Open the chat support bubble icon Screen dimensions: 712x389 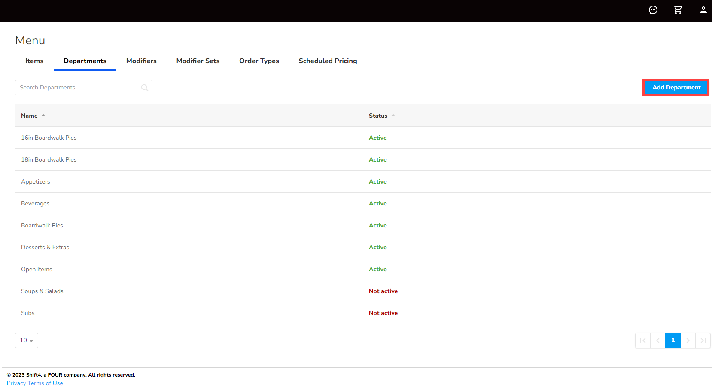tap(653, 10)
